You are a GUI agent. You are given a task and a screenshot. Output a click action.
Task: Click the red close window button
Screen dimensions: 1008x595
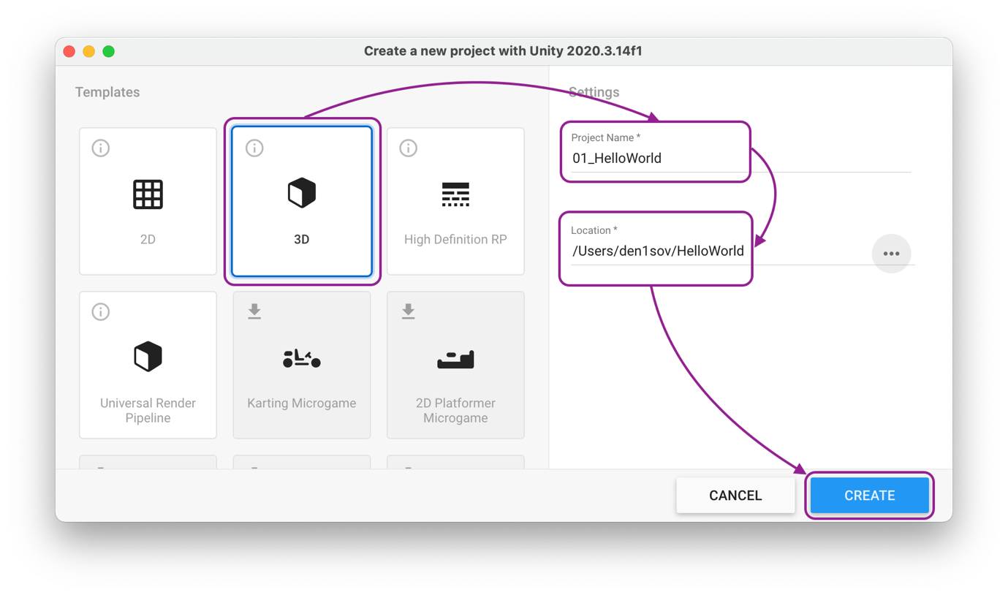tap(69, 51)
